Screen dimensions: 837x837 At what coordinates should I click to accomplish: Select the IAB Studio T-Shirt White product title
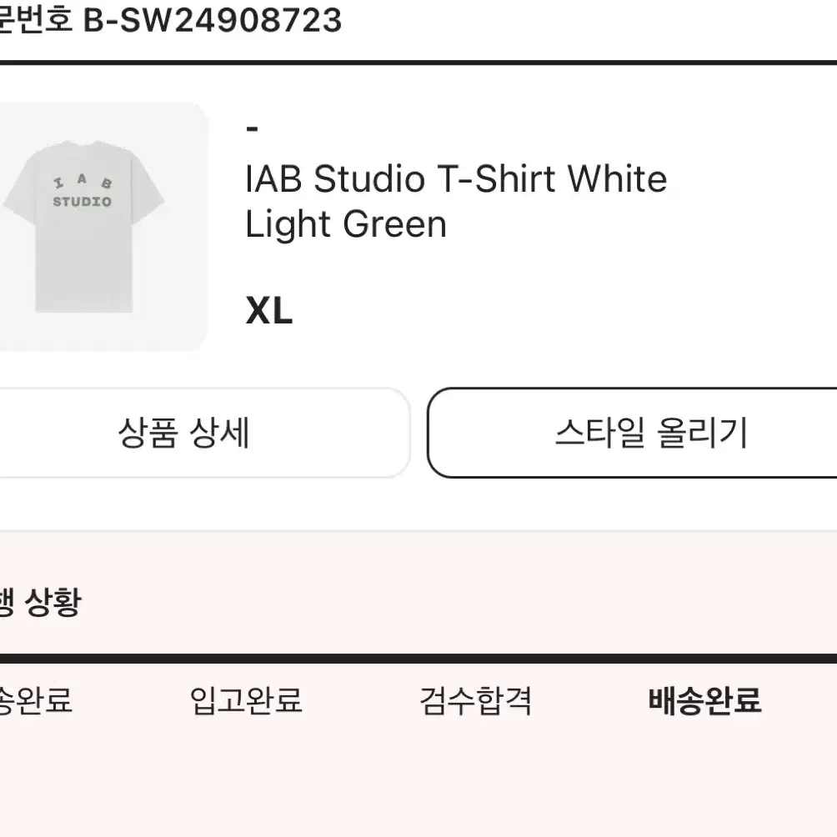[x=456, y=179]
